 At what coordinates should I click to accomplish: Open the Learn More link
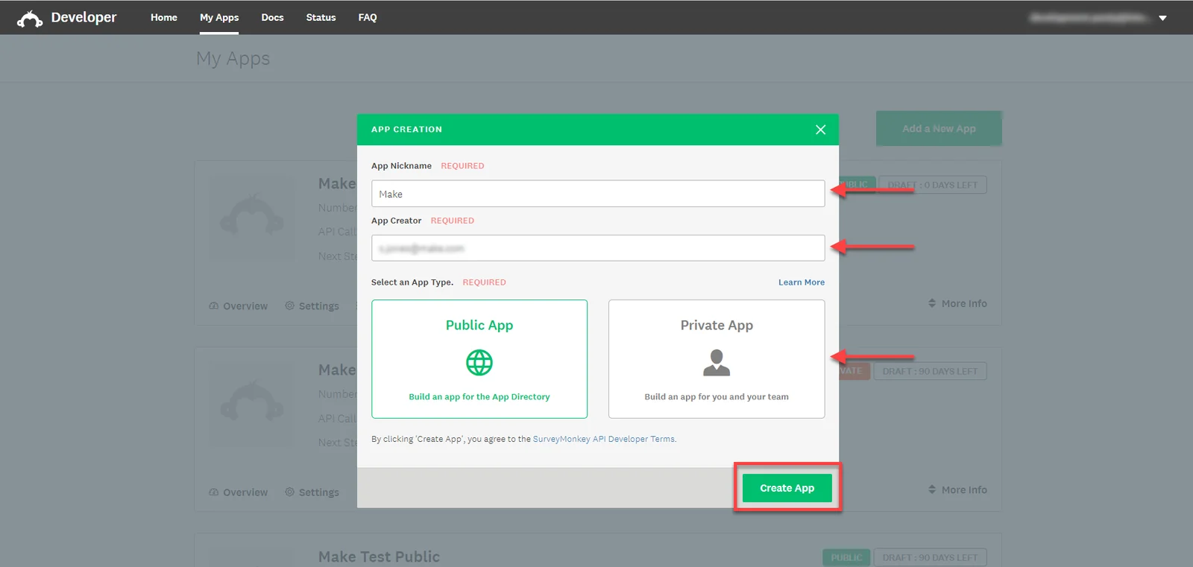[802, 282]
